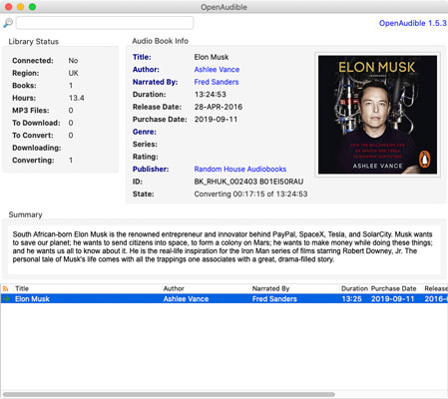Click the Elon Musk cover artwork
The width and height of the screenshot is (448, 399).
[377, 115]
